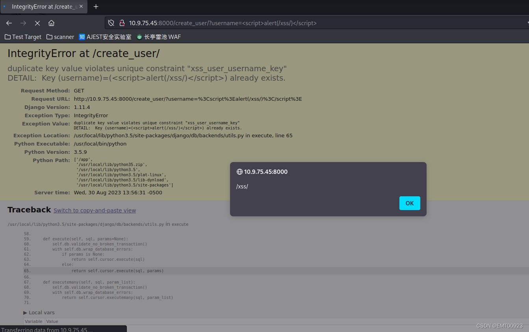The image size is (529, 332).
Task: Open the 长亭雷池 WAF bookmark
Action: (x=159, y=37)
